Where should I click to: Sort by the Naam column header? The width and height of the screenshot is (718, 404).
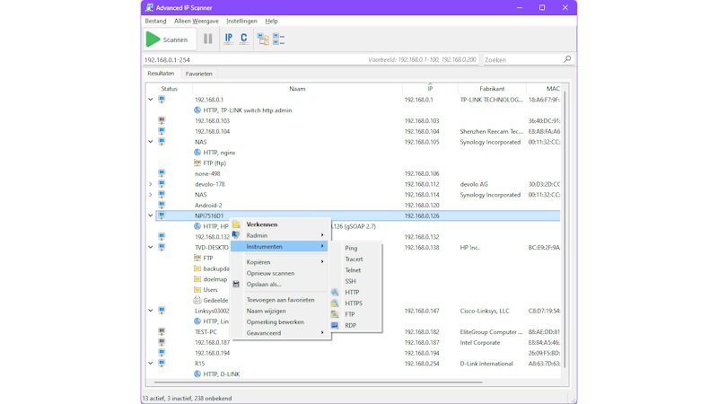tap(297, 88)
